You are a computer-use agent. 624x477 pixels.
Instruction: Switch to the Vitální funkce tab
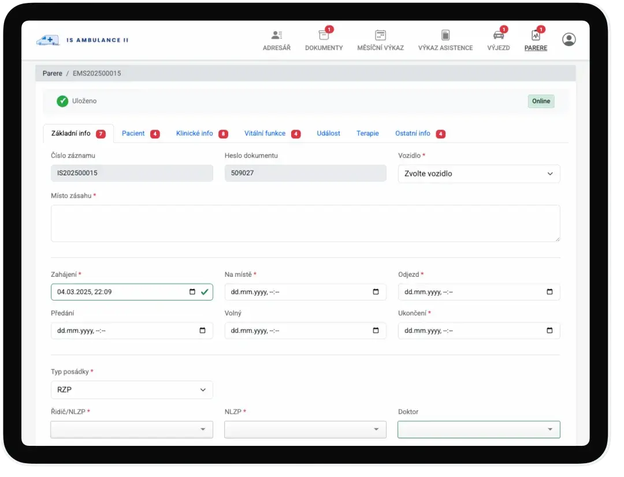265,133
